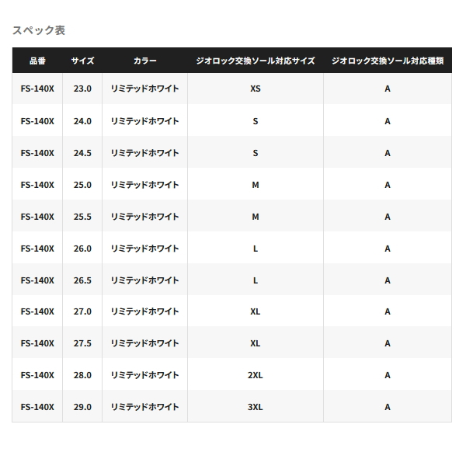Click the L sole size in the 26.5 row

[256, 280]
